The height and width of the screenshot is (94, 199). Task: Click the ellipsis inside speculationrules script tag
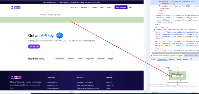point(186,30)
